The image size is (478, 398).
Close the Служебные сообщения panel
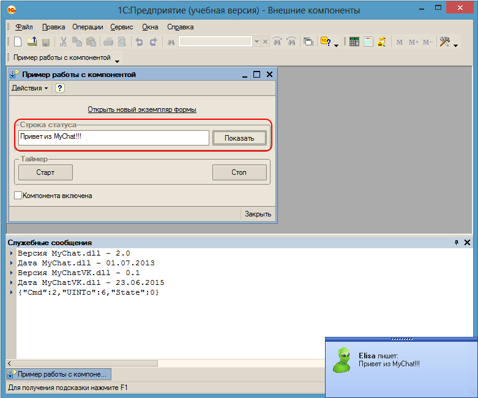point(468,243)
